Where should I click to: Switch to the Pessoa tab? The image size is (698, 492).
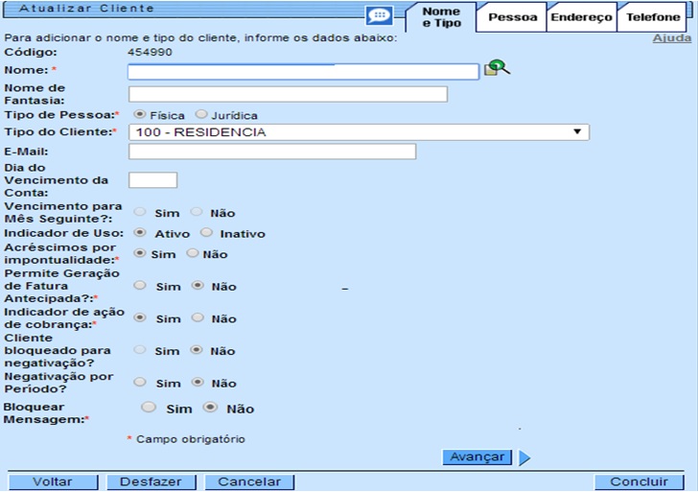click(512, 17)
